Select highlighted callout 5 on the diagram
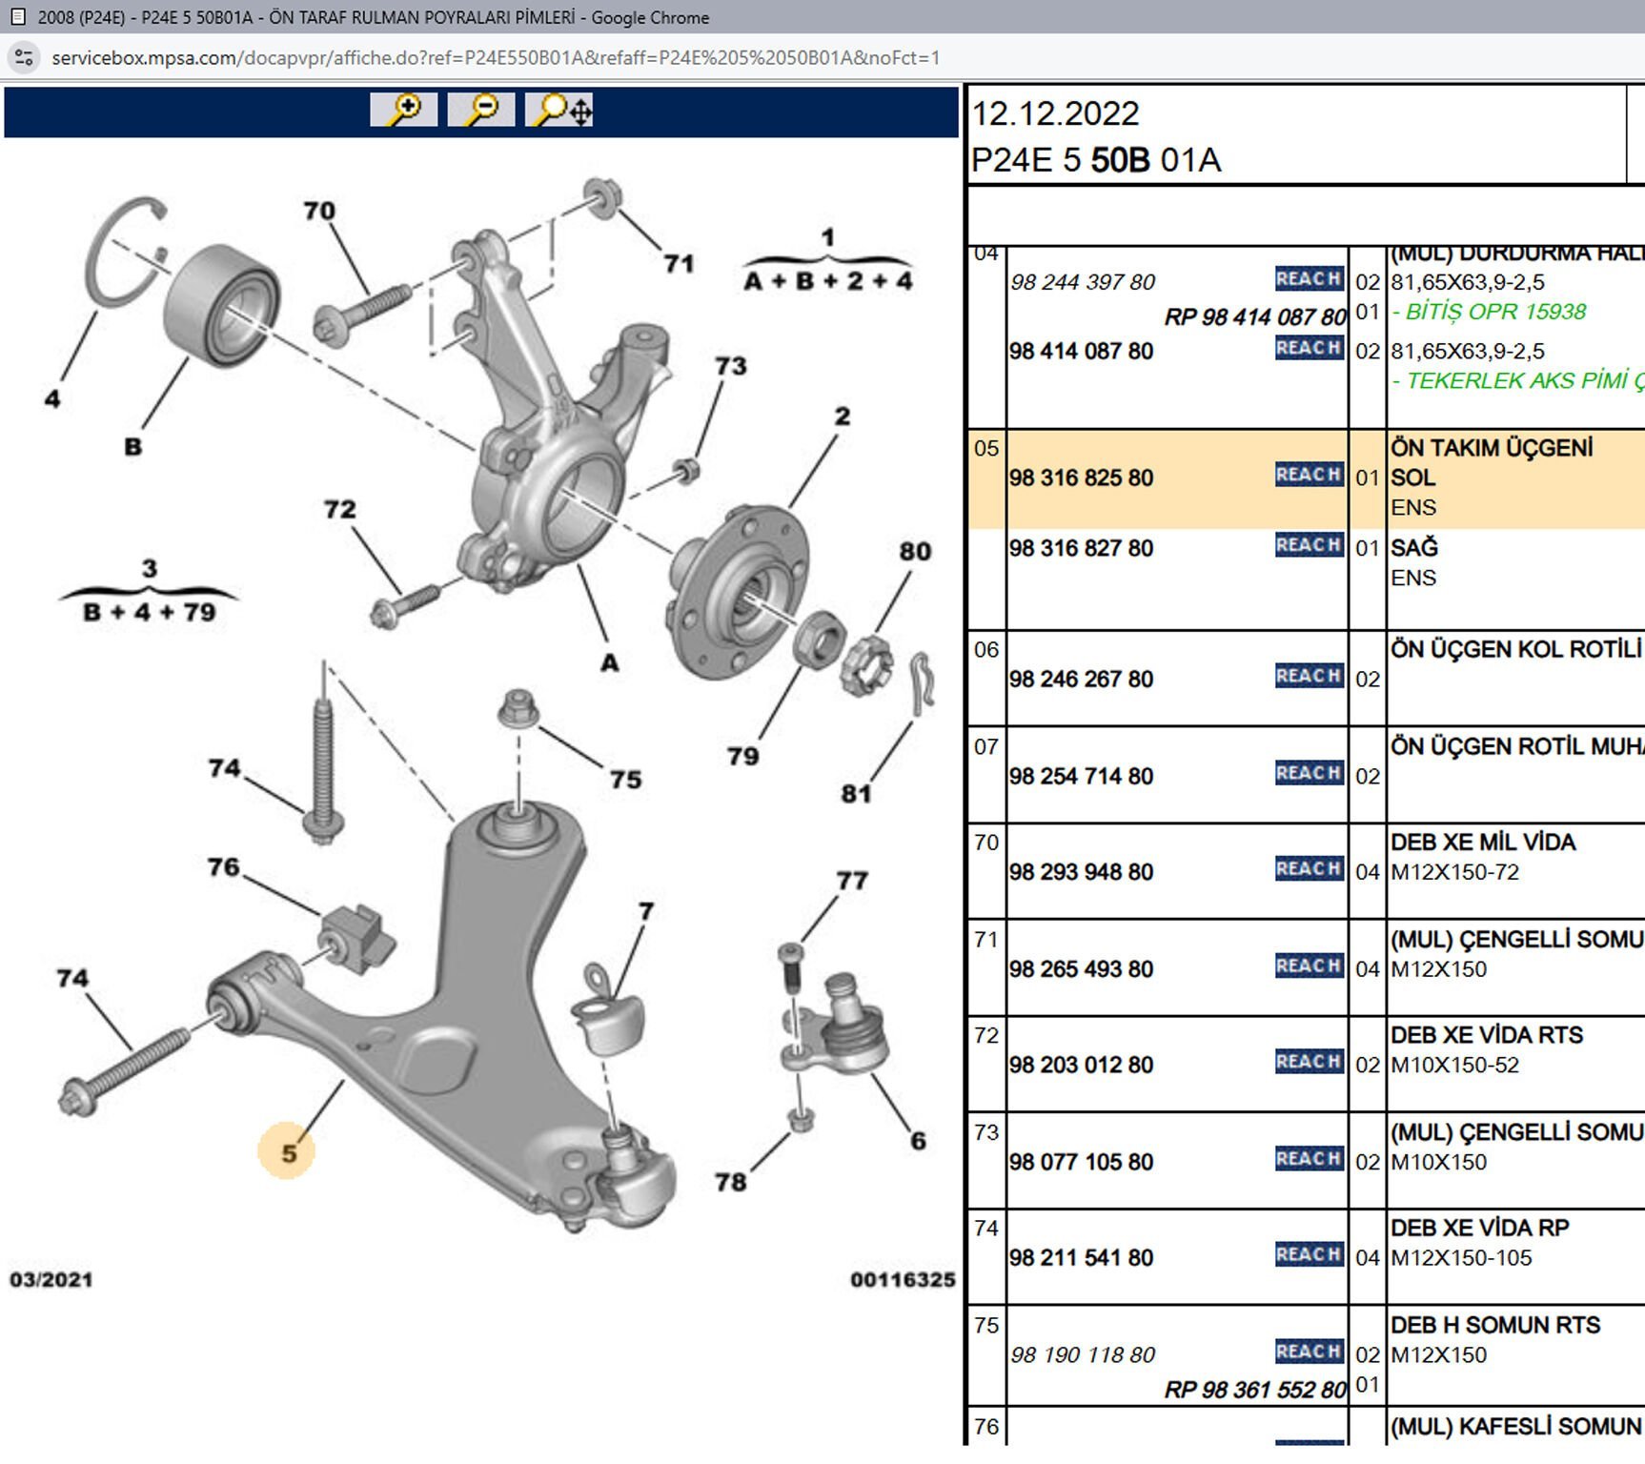Viewport: 1645px width, 1464px height. pyautogui.click(x=287, y=1152)
